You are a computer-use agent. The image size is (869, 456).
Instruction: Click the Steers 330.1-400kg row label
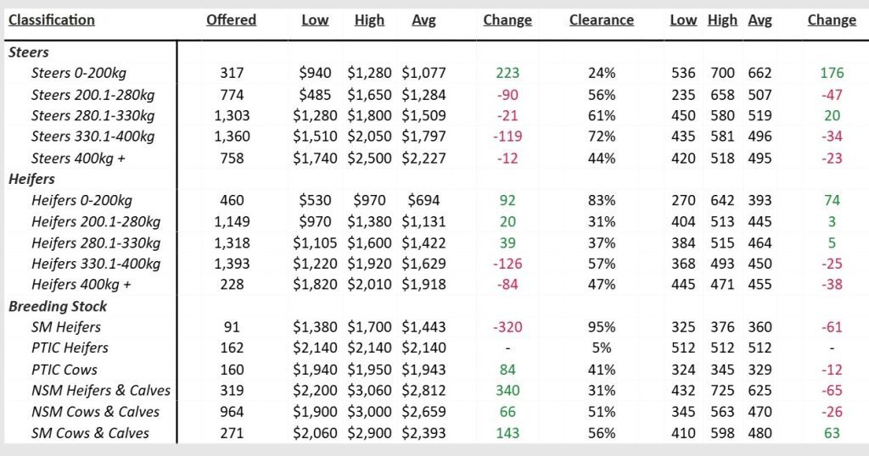[x=93, y=136]
